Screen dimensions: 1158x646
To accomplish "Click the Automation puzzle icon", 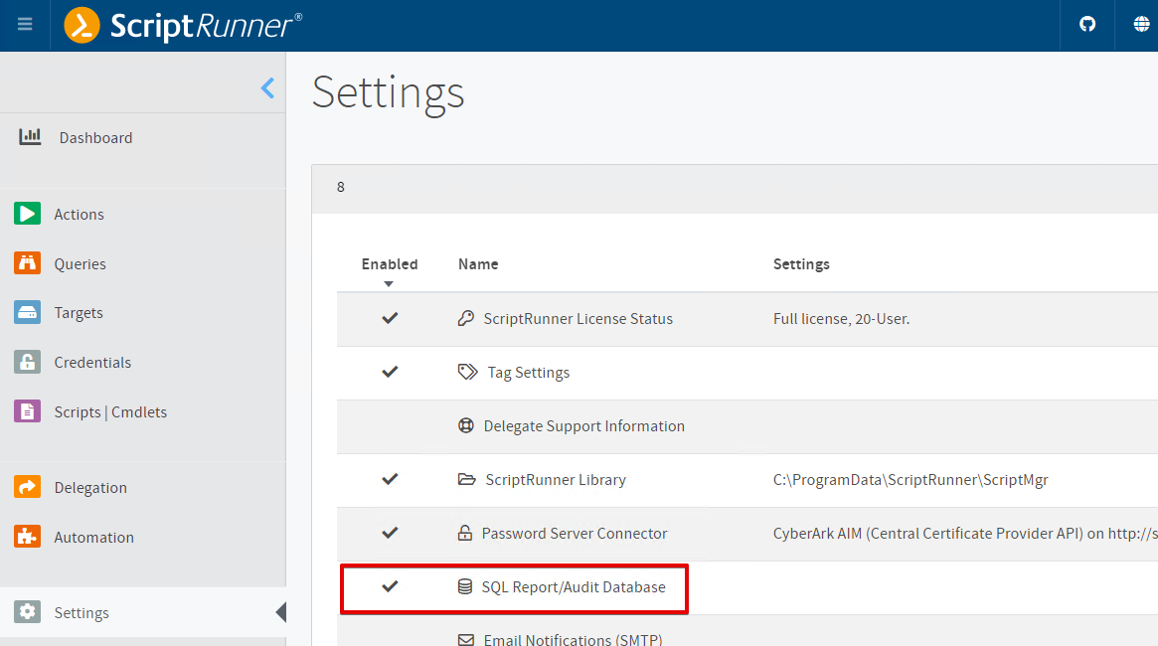I will [x=27, y=537].
